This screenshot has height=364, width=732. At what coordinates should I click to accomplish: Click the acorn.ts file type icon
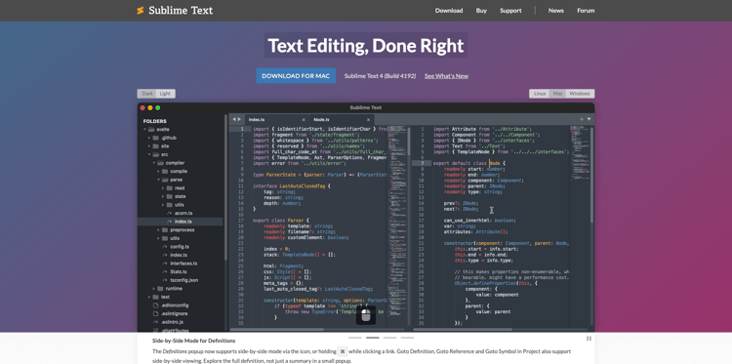pos(170,214)
